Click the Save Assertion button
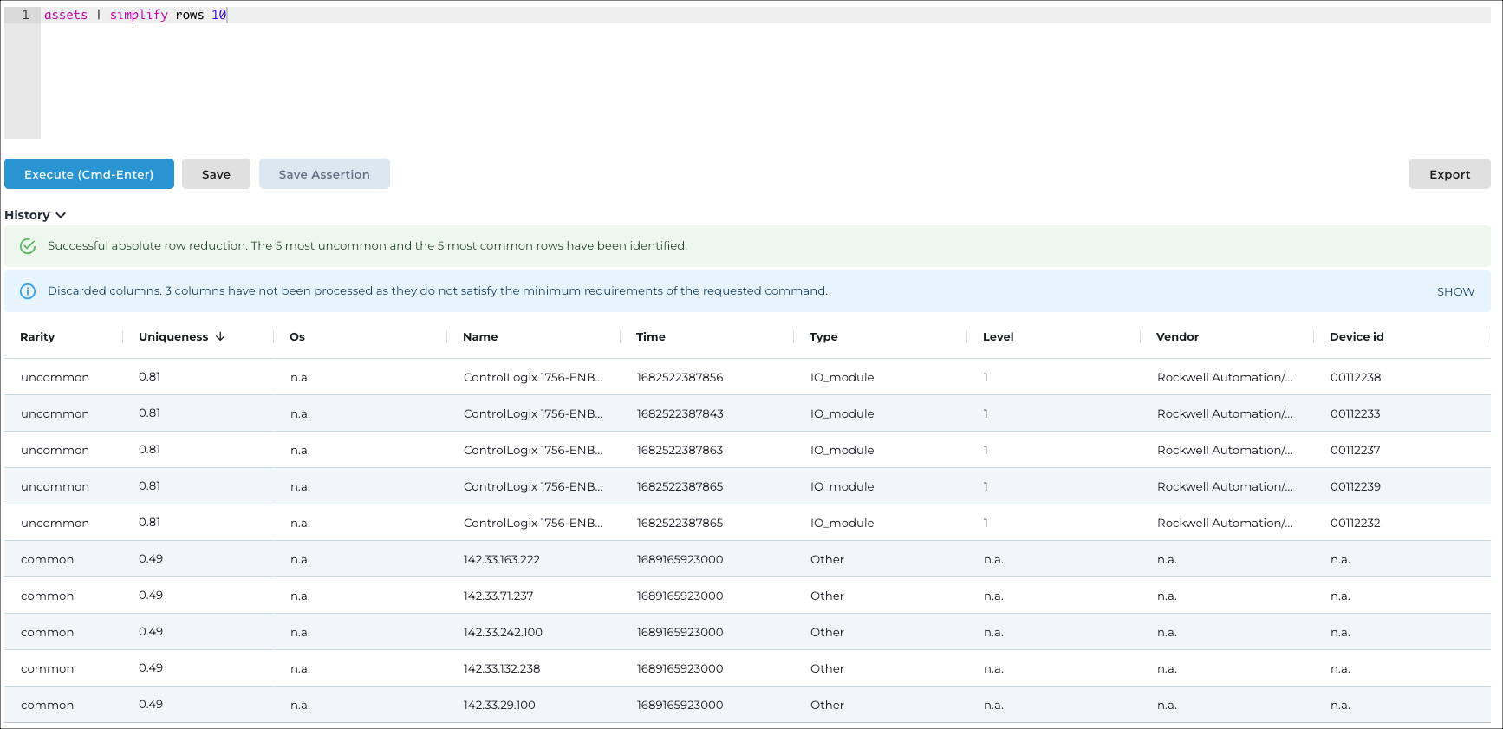This screenshot has width=1503, height=729. [324, 174]
